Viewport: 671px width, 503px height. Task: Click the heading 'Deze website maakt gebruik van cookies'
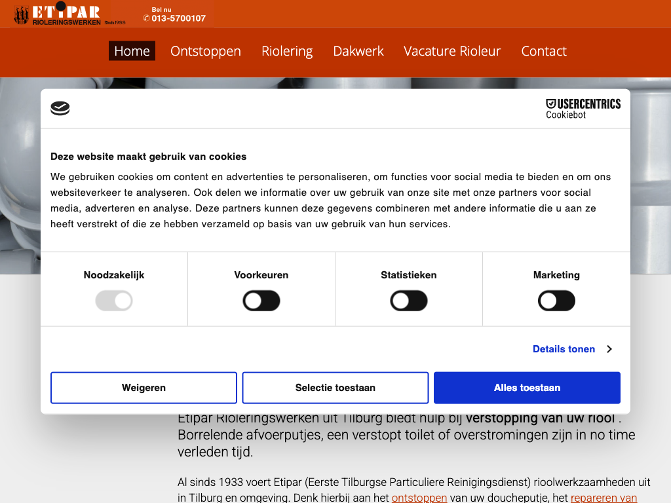point(149,157)
